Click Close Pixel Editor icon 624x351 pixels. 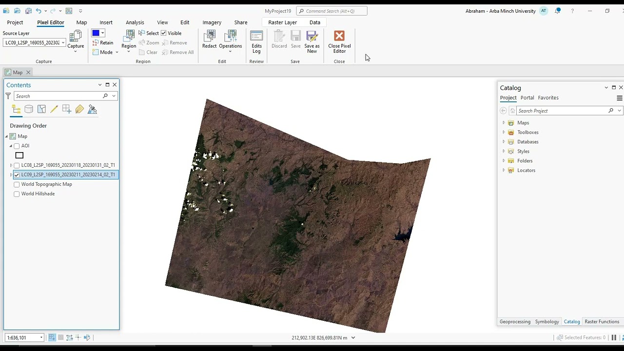click(x=339, y=36)
